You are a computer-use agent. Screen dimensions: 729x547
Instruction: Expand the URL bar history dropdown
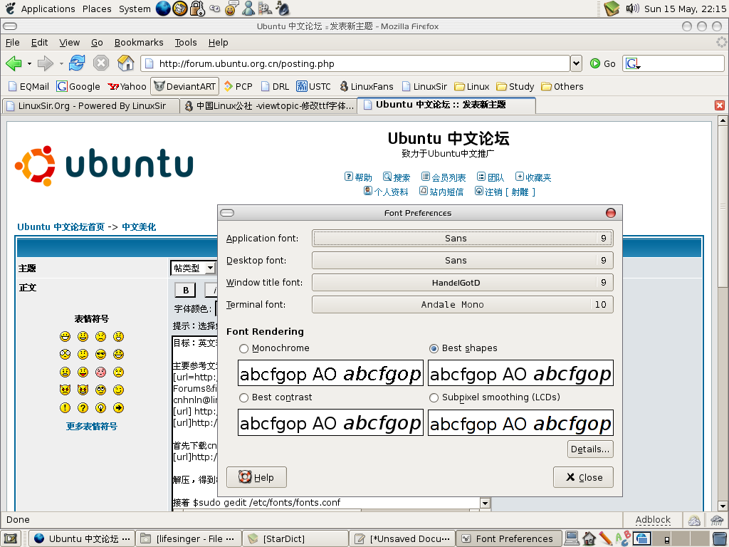576,63
